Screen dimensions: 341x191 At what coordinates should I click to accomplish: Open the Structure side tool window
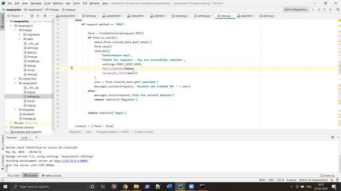(x=3, y=142)
